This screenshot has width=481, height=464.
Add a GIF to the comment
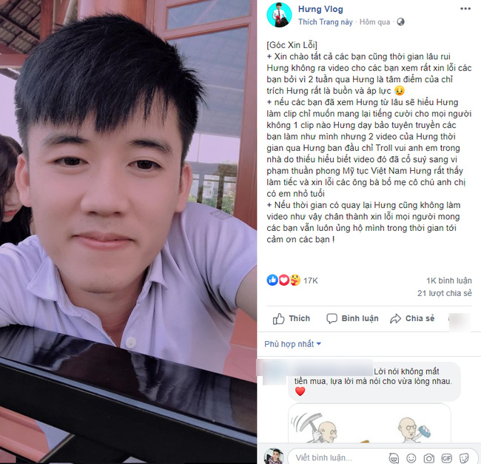coord(447,458)
